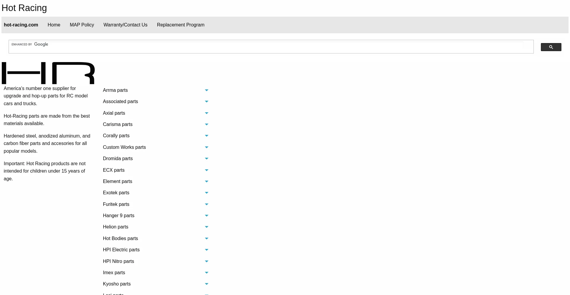Select Custom Works parts category

tap(124, 147)
